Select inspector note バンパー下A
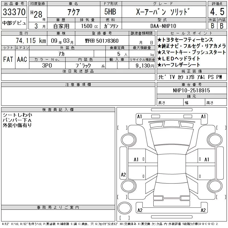 (x=17, y=120)
